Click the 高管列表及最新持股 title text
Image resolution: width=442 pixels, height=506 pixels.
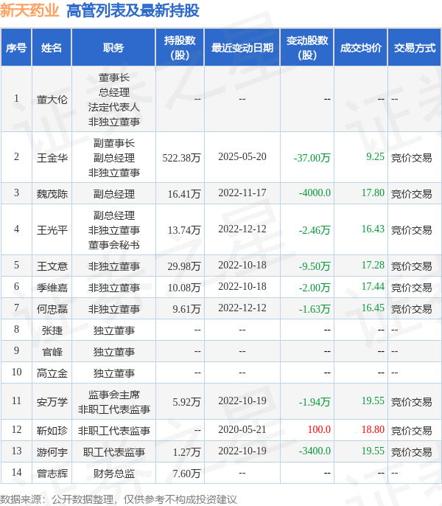[133, 10]
